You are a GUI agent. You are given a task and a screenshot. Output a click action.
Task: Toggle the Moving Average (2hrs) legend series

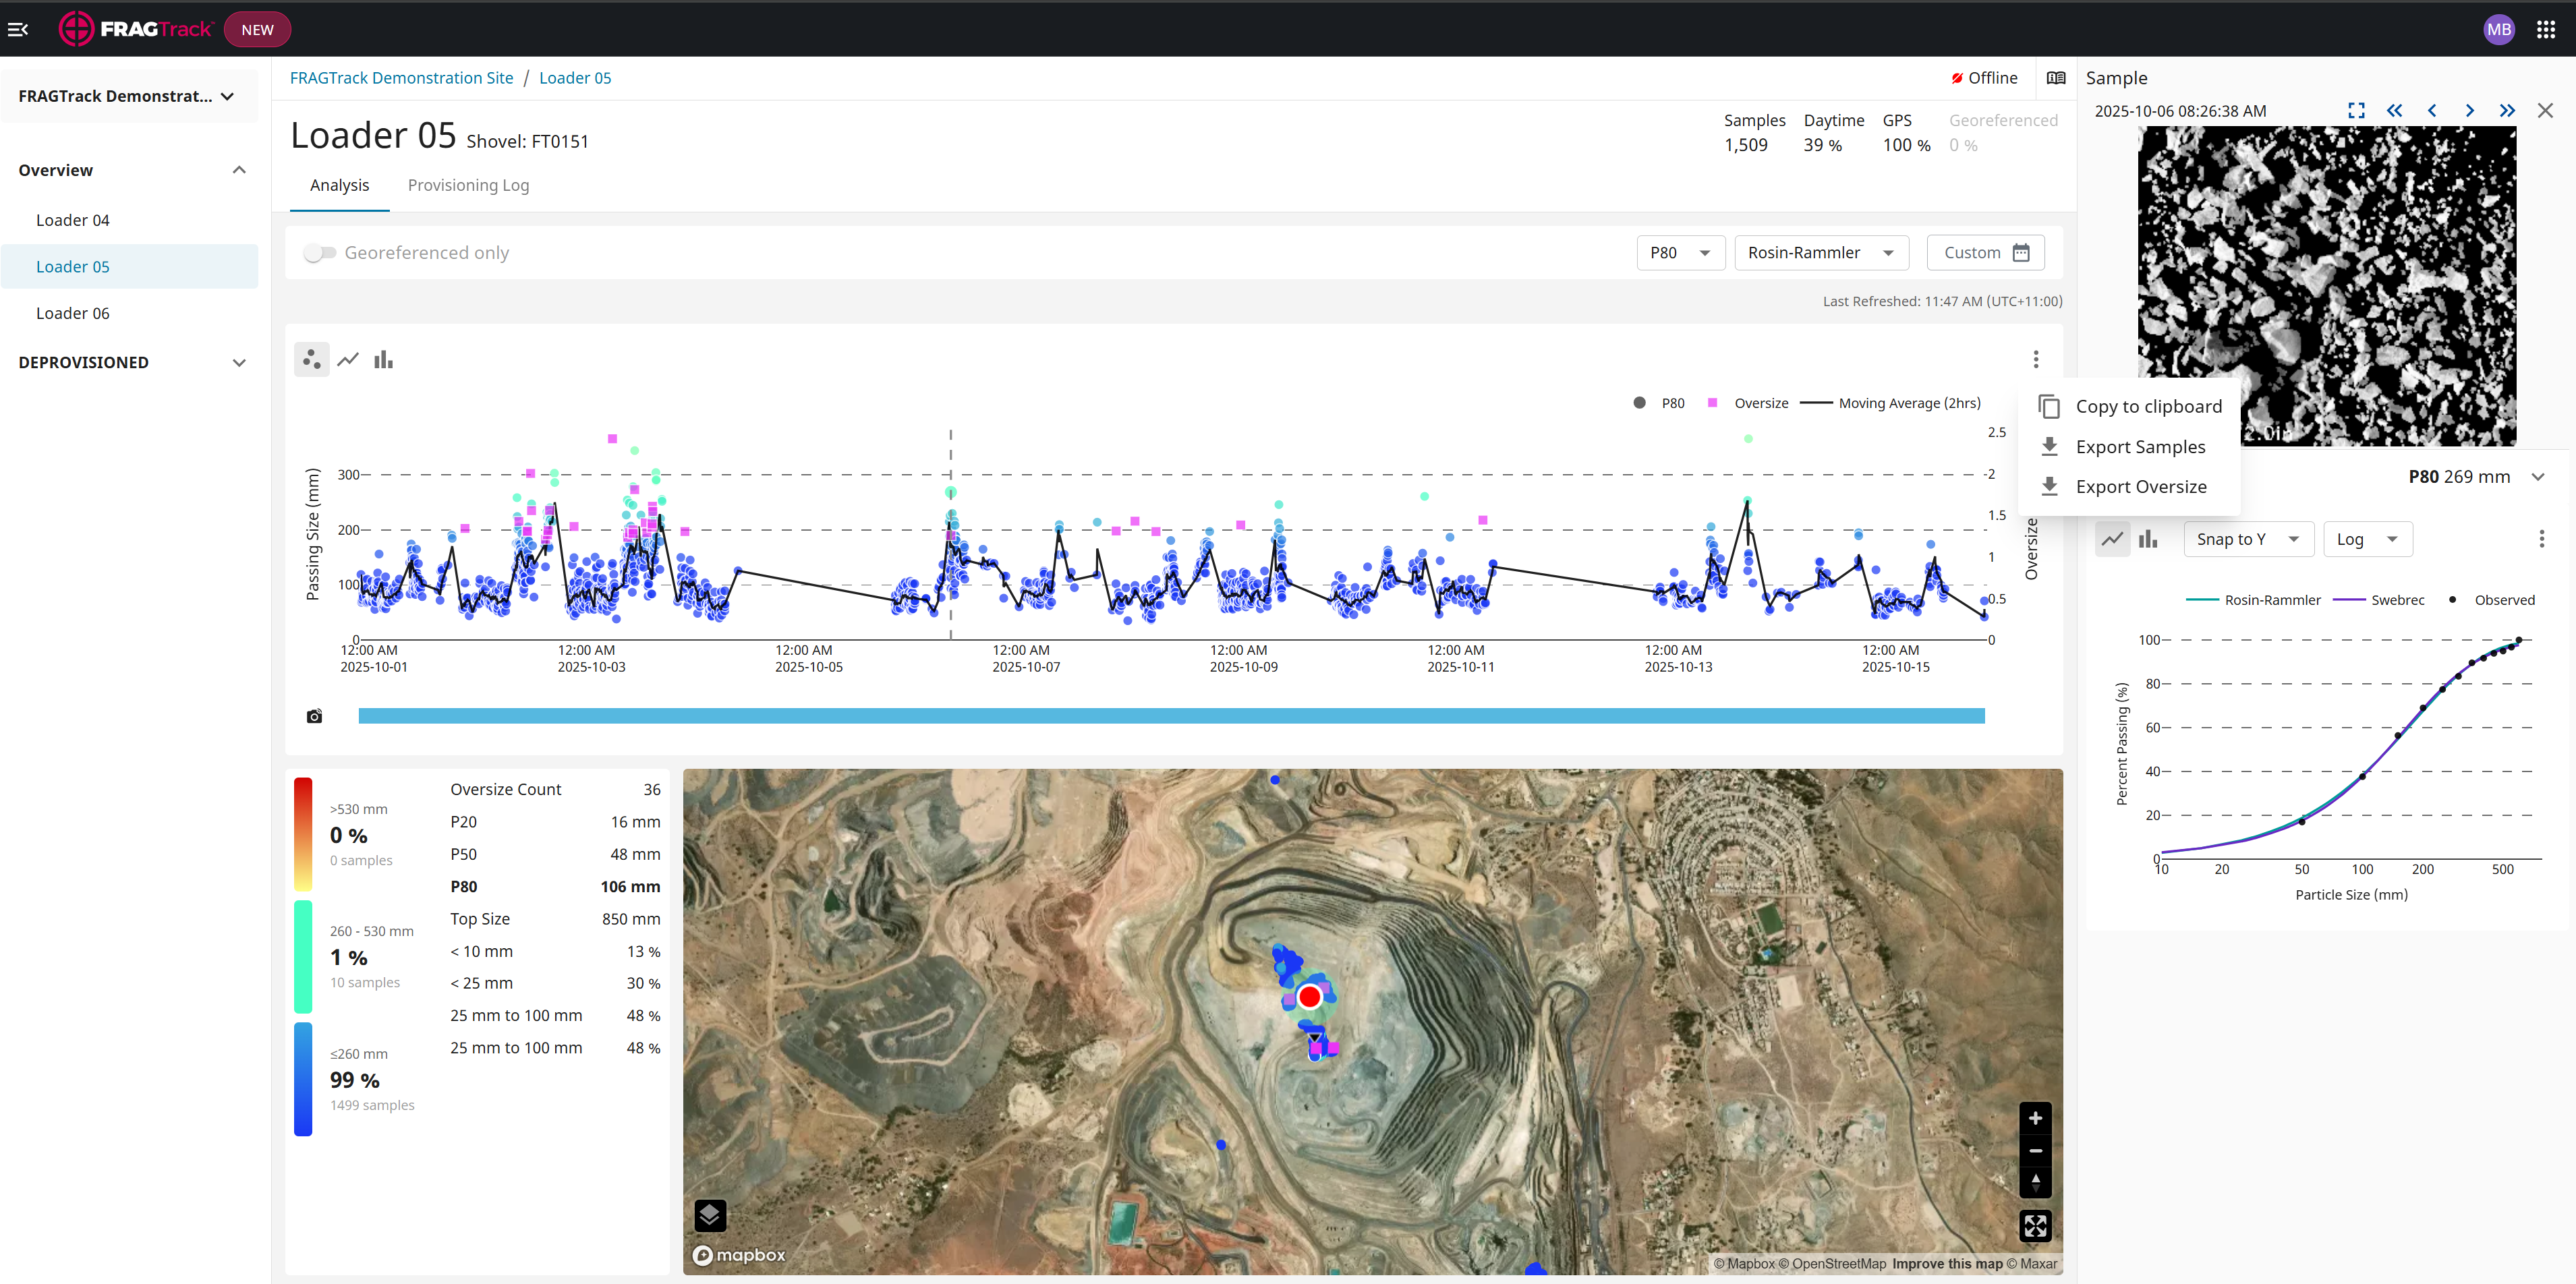1890,403
